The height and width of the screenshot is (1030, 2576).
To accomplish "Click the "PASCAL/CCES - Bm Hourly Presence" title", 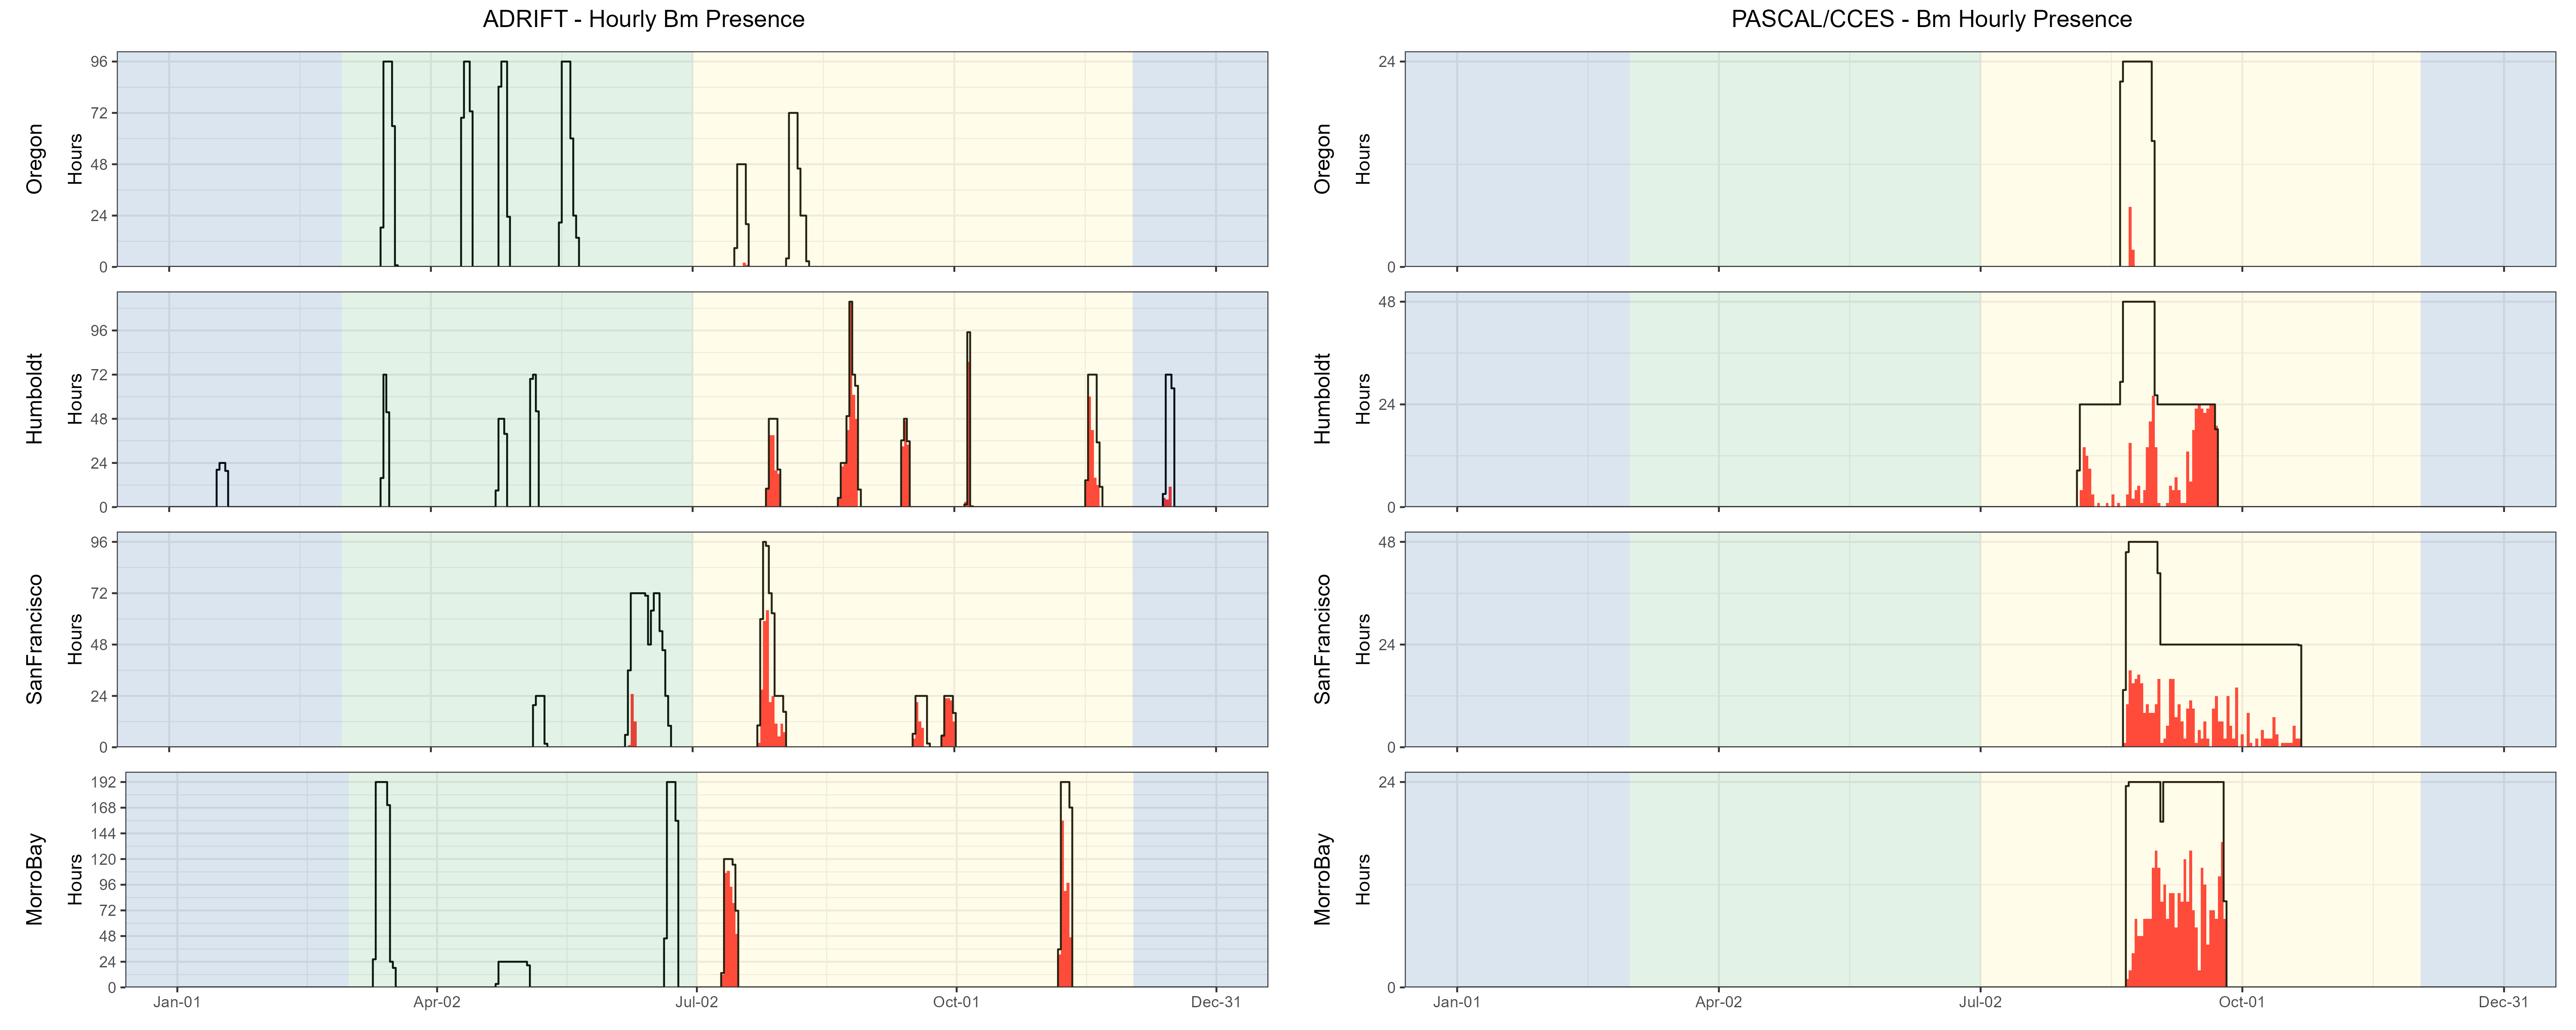I will click(x=1931, y=19).
